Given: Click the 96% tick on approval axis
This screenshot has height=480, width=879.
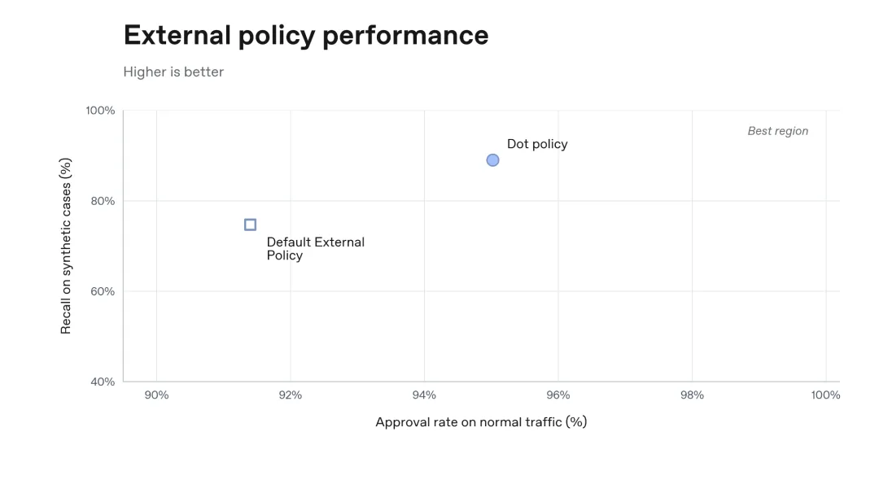Looking at the screenshot, I should 558,395.
